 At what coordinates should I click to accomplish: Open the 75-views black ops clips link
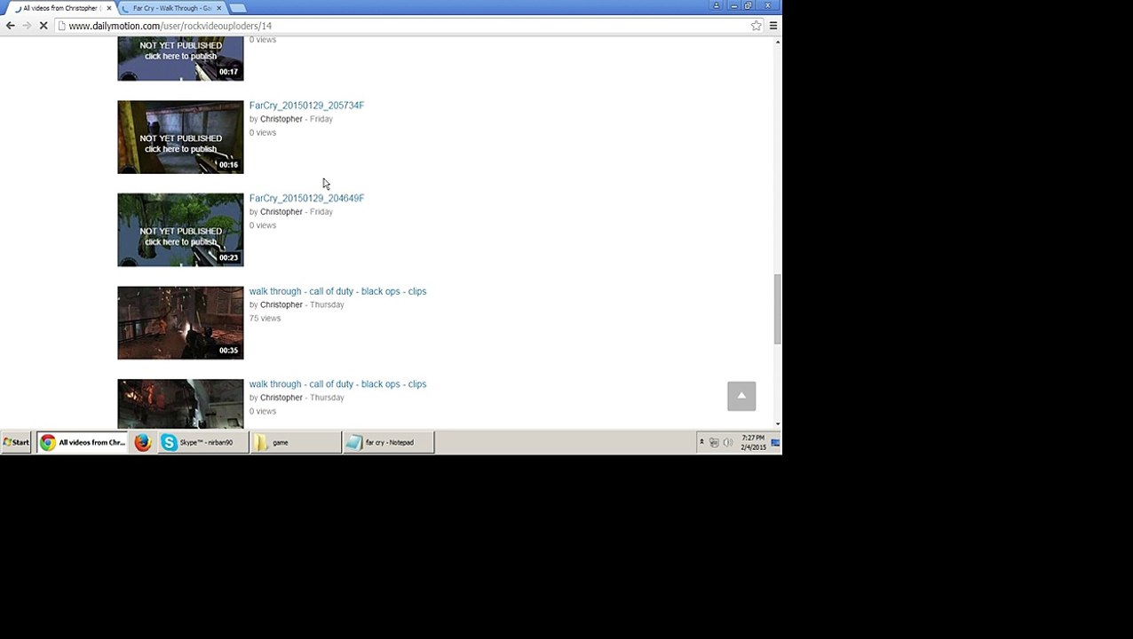pos(337,291)
